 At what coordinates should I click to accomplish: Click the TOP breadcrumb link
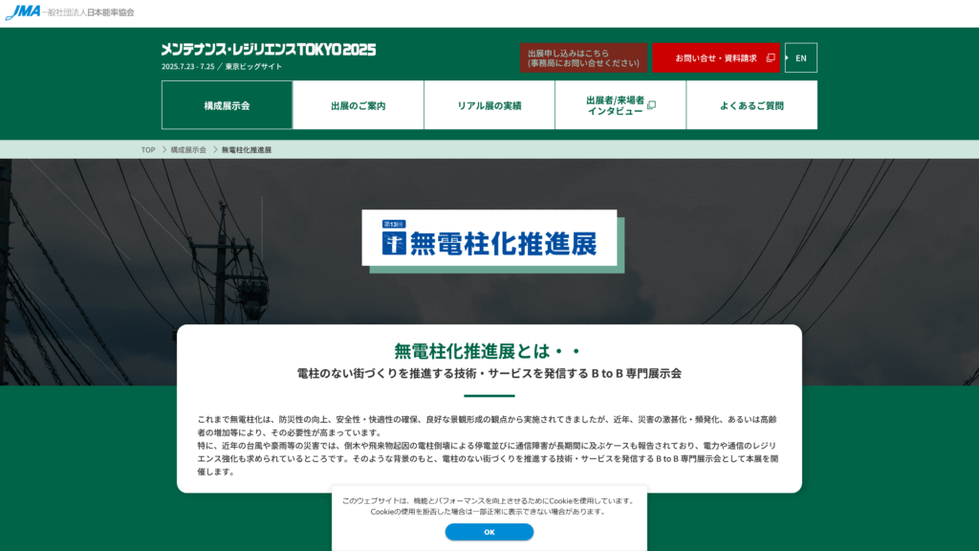pyautogui.click(x=148, y=150)
